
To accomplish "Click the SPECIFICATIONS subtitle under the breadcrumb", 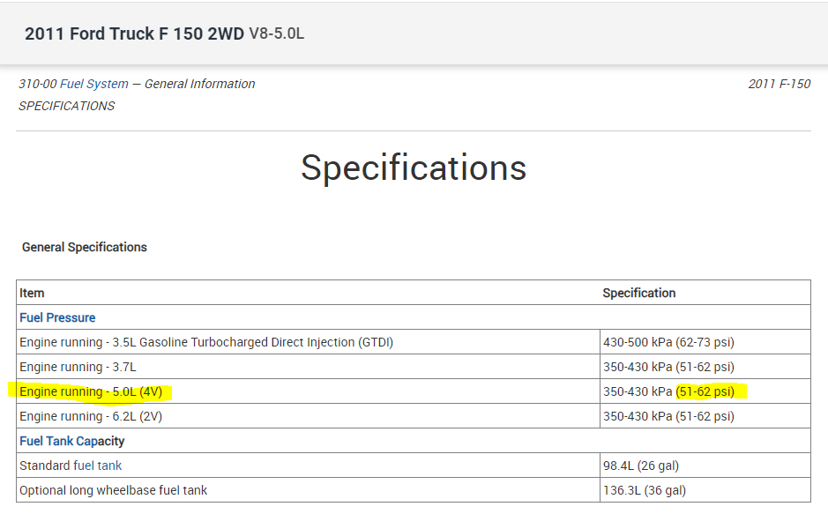I will 67,106.
